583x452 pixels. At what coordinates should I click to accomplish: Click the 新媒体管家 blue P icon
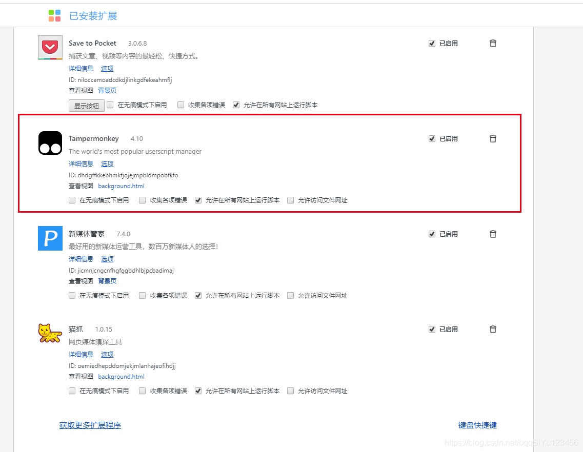(x=50, y=238)
